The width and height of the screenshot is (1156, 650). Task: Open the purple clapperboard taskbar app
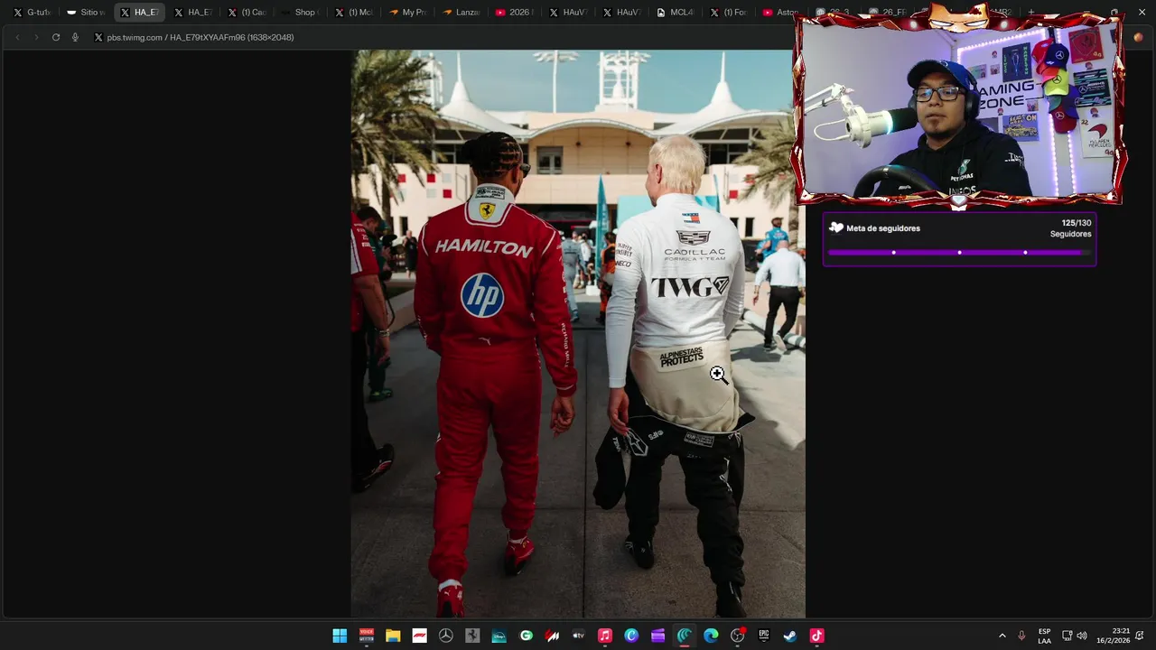click(657, 636)
